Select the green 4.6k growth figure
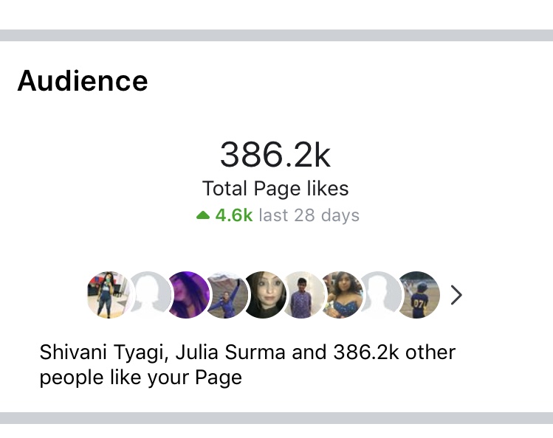Image resolution: width=553 pixels, height=438 pixels. [234, 215]
